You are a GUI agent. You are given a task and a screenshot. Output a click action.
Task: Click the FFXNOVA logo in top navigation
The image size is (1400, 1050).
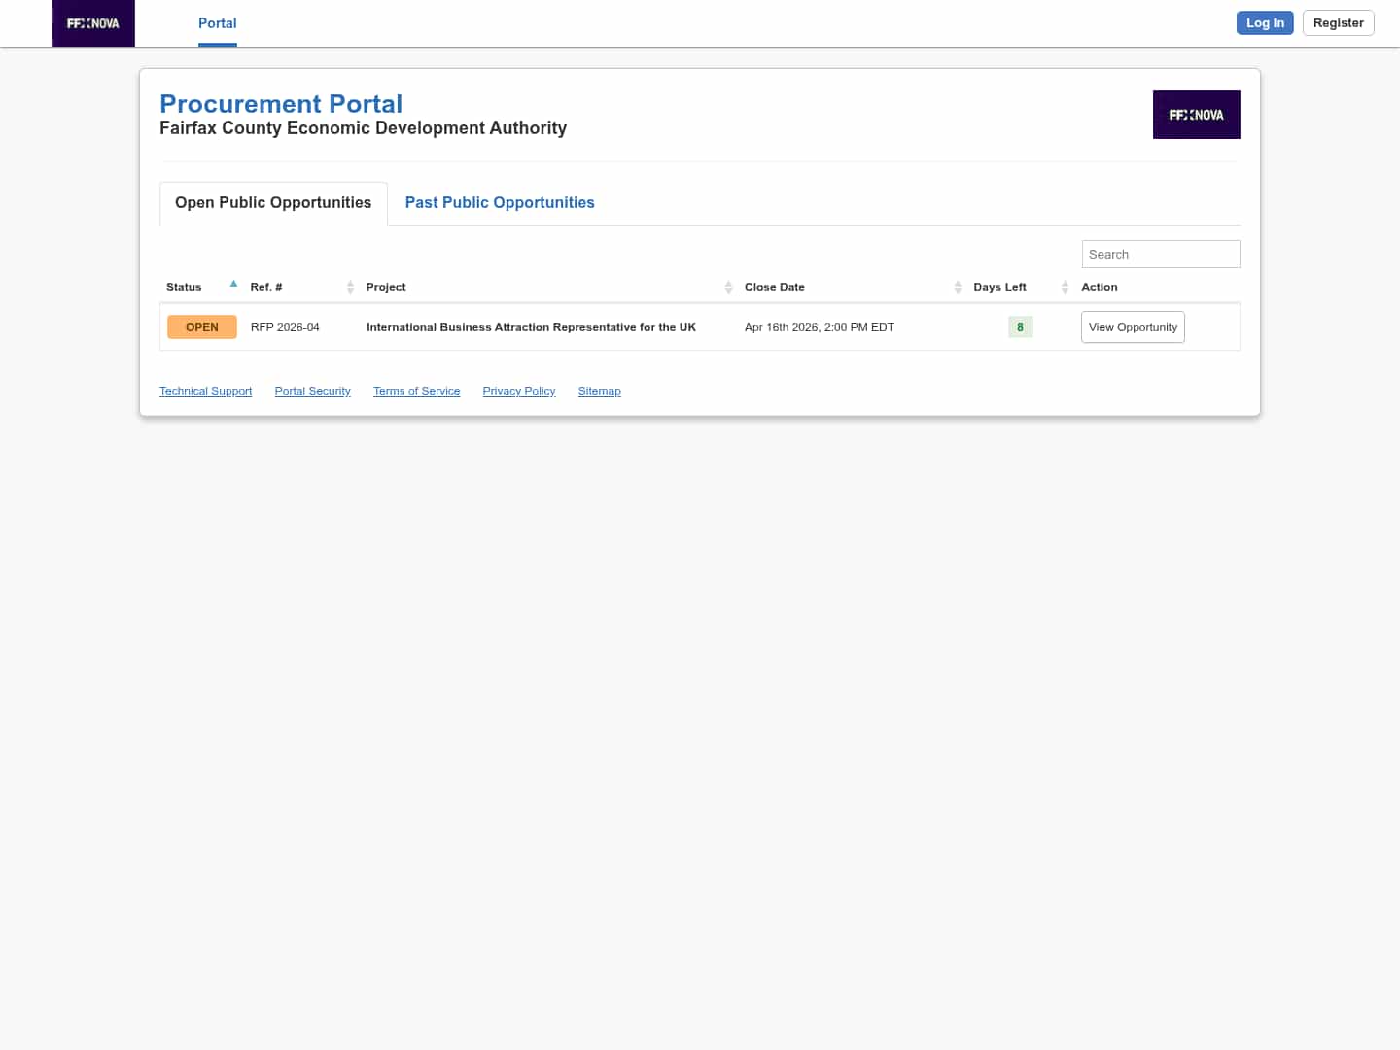point(93,23)
